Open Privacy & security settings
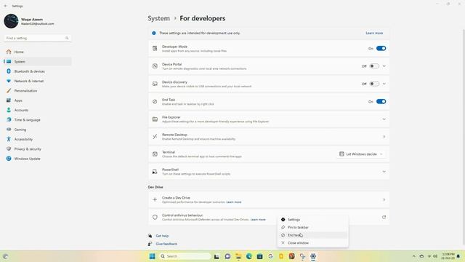Viewport: 465px width, 262px height. 37,149
